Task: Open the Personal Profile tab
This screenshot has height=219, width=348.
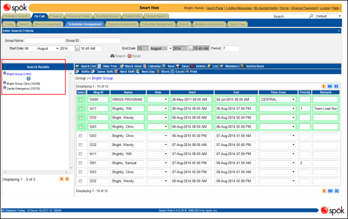Action: tap(78, 16)
